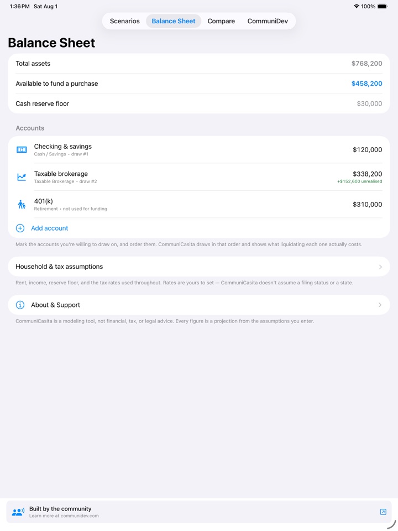Click the cash banknote icon for Checking & savings
This screenshot has height=531, width=398.
click(22, 150)
